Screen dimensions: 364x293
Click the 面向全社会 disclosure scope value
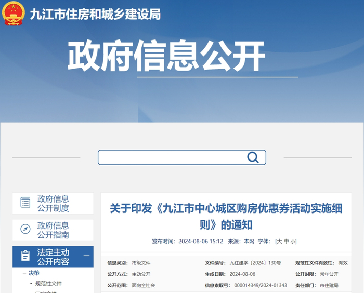(x=144, y=285)
